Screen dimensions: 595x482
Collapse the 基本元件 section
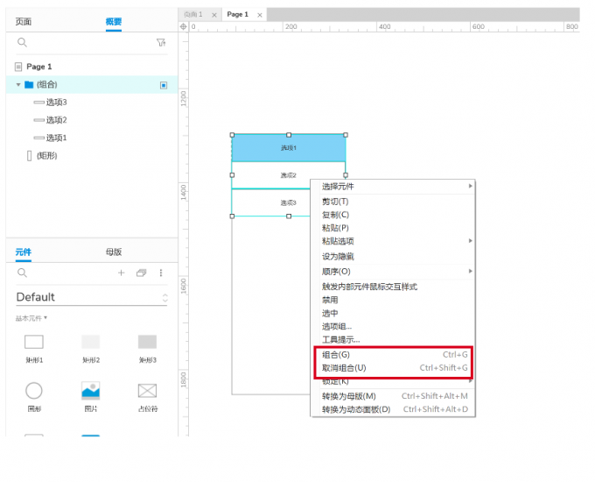point(31,318)
